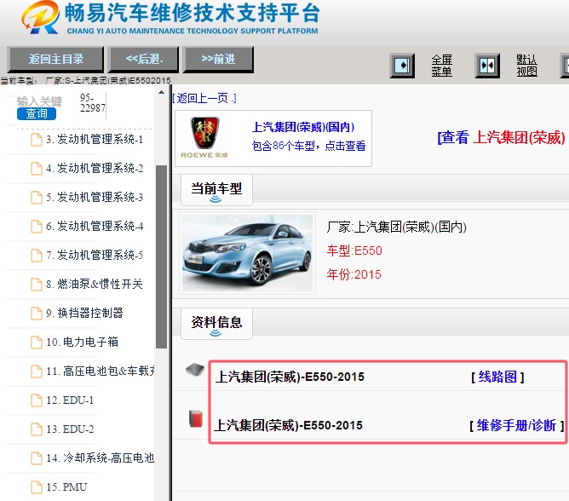Click the 查询 search button
Image resolution: width=569 pixels, height=501 pixels.
pos(37,113)
